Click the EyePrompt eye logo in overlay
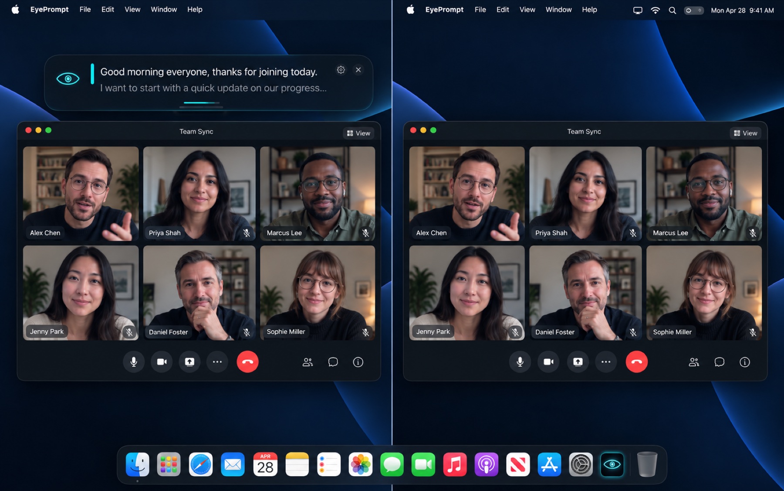The image size is (784, 491). (x=68, y=79)
